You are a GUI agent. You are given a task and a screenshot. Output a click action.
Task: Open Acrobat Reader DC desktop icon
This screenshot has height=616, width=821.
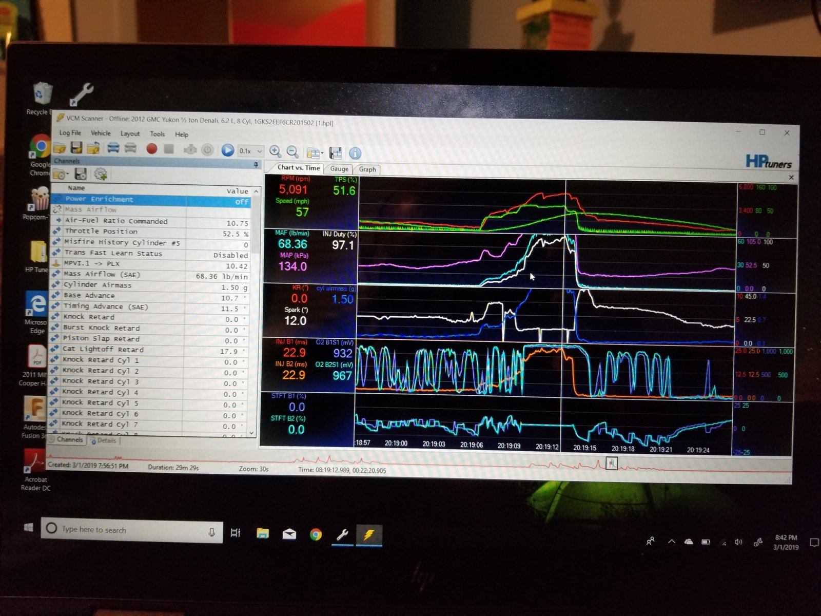tap(35, 470)
